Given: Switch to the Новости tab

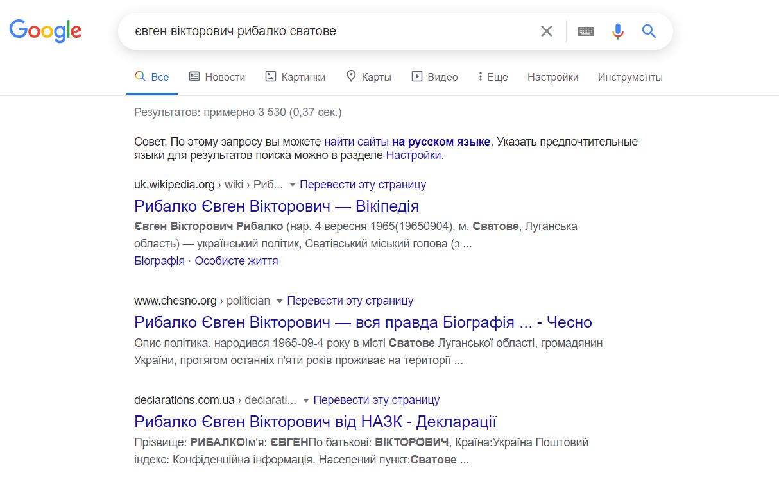Looking at the screenshot, I should (217, 77).
